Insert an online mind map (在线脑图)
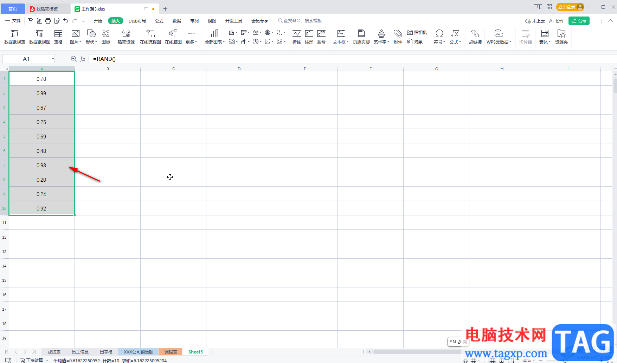617x363 pixels. 173,37
